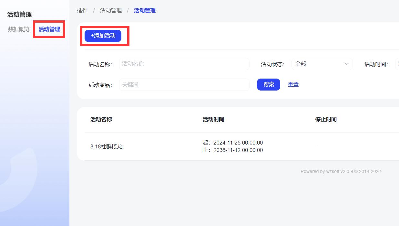This screenshot has height=226, width=399.
Task: Click the 活动管理 sidebar title
Action: 19,15
